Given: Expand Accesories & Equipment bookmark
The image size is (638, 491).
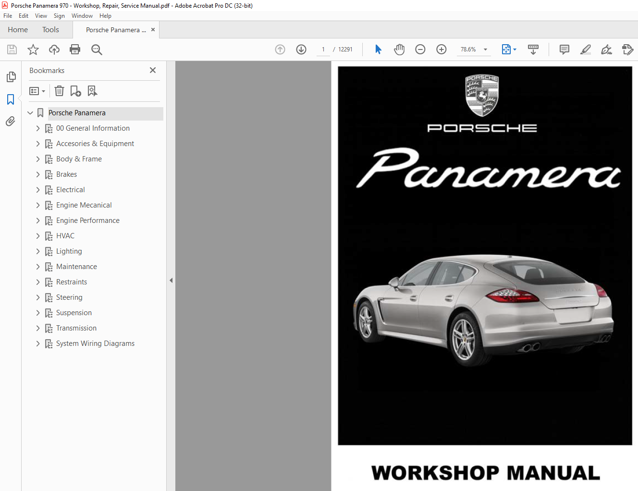Looking at the screenshot, I should pyautogui.click(x=38, y=144).
